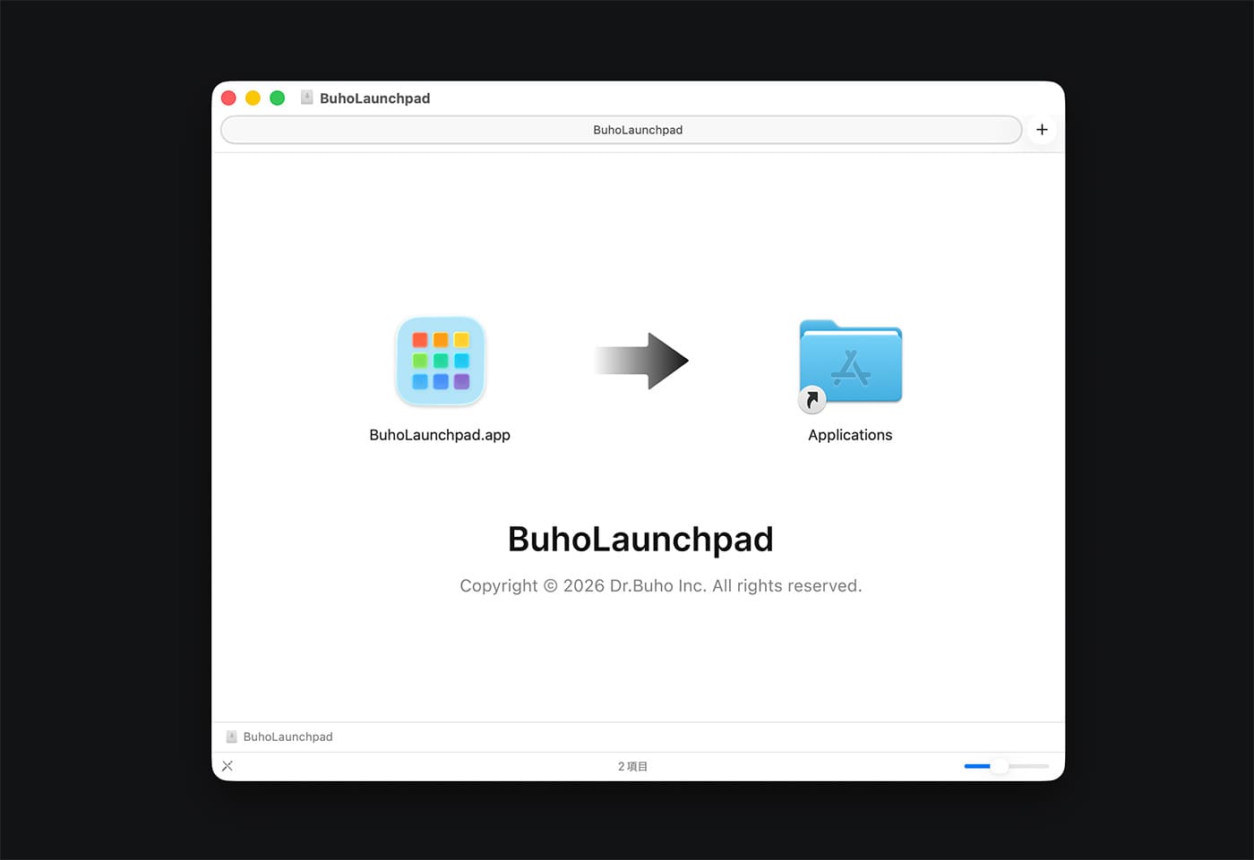
Task: Close the BuhoLaunchpad window
Action: point(228,98)
